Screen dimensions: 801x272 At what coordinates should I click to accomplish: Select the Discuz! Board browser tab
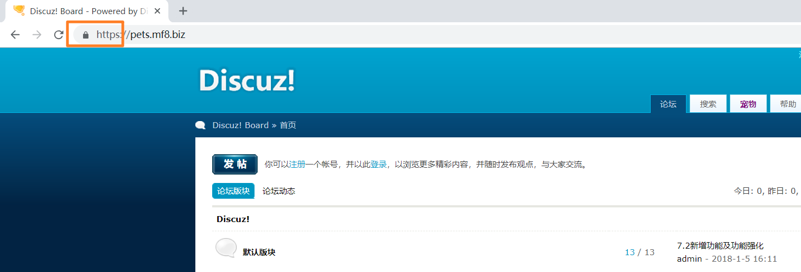87,11
